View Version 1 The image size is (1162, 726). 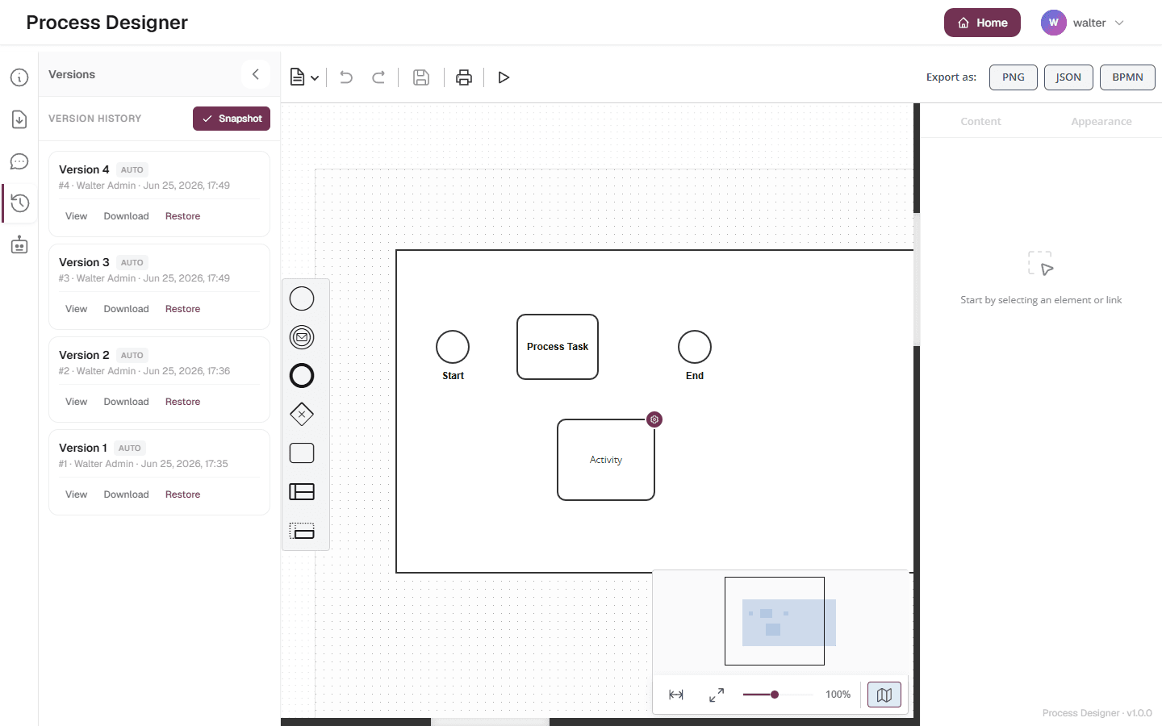[77, 494]
